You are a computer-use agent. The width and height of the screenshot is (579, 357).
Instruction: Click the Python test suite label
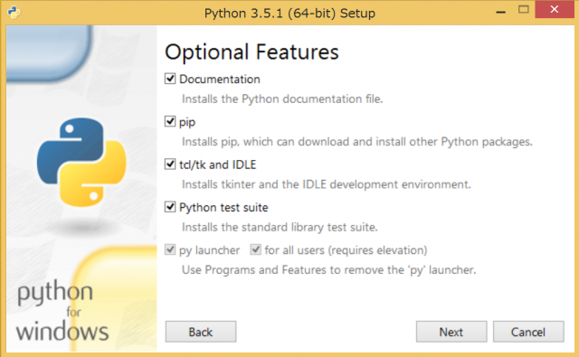tap(223, 208)
